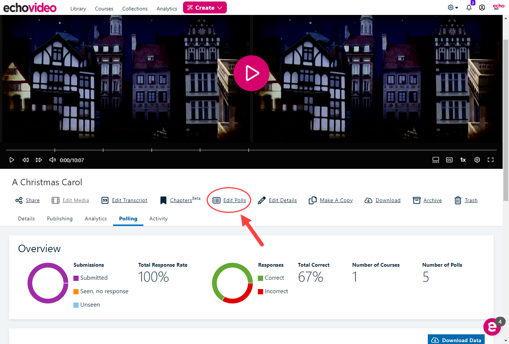Change the 1x playback speed
This screenshot has width=509, height=344.
(463, 160)
